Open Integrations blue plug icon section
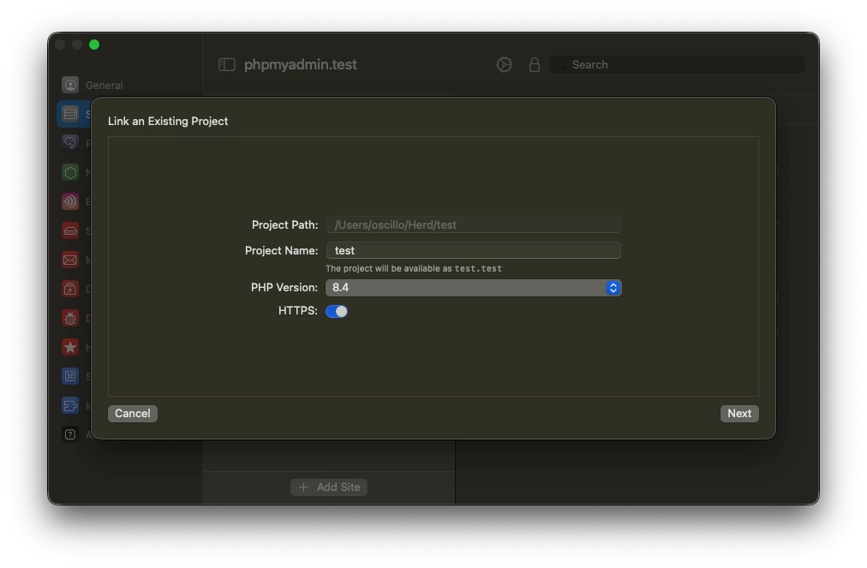The height and width of the screenshot is (568, 867). click(70, 405)
